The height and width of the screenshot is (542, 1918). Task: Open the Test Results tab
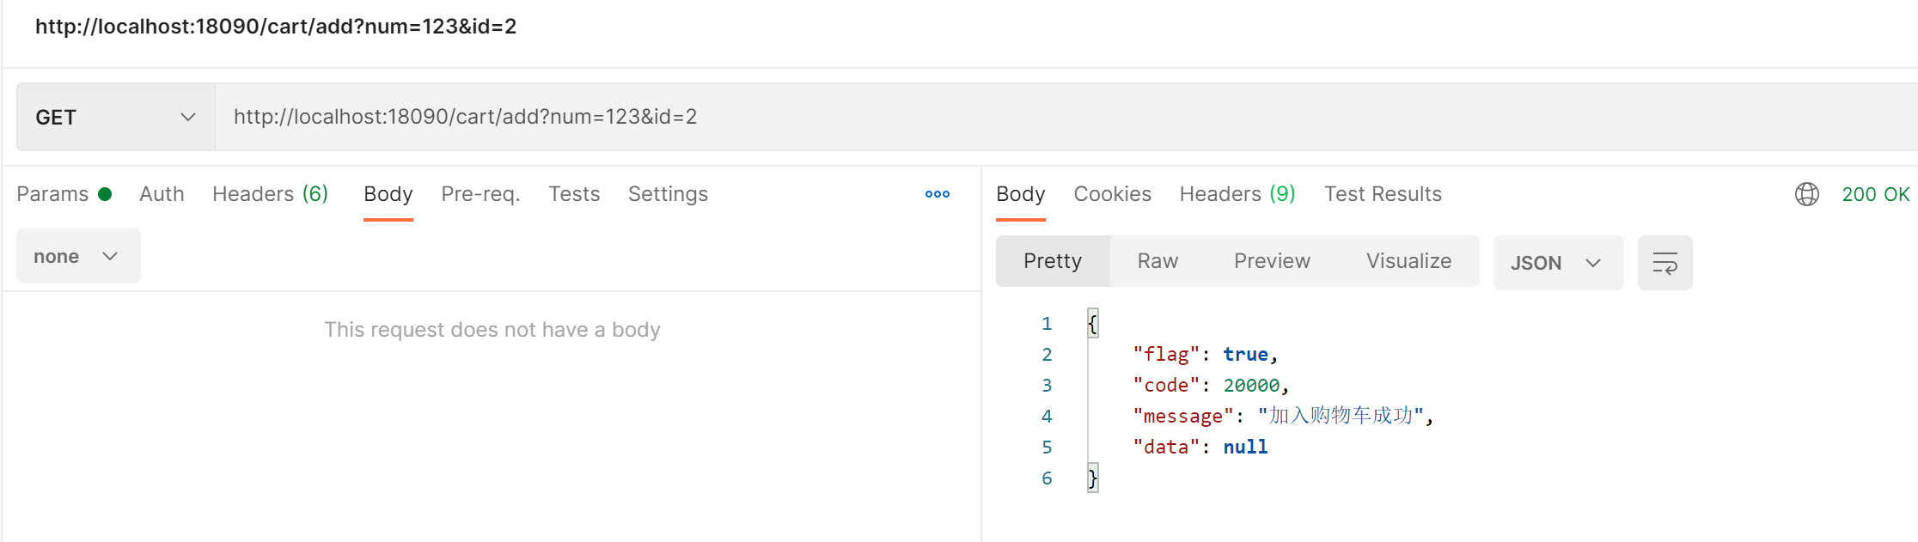tap(1383, 194)
